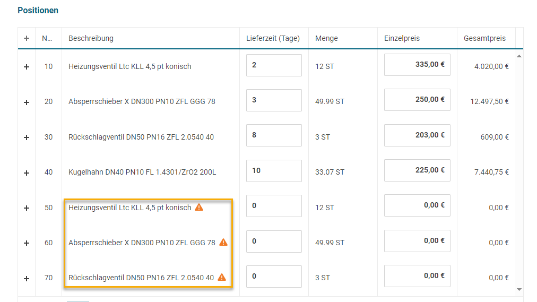537x302 pixels.
Task: Select Einzelpreis field of position 70
Action: pos(417,276)
